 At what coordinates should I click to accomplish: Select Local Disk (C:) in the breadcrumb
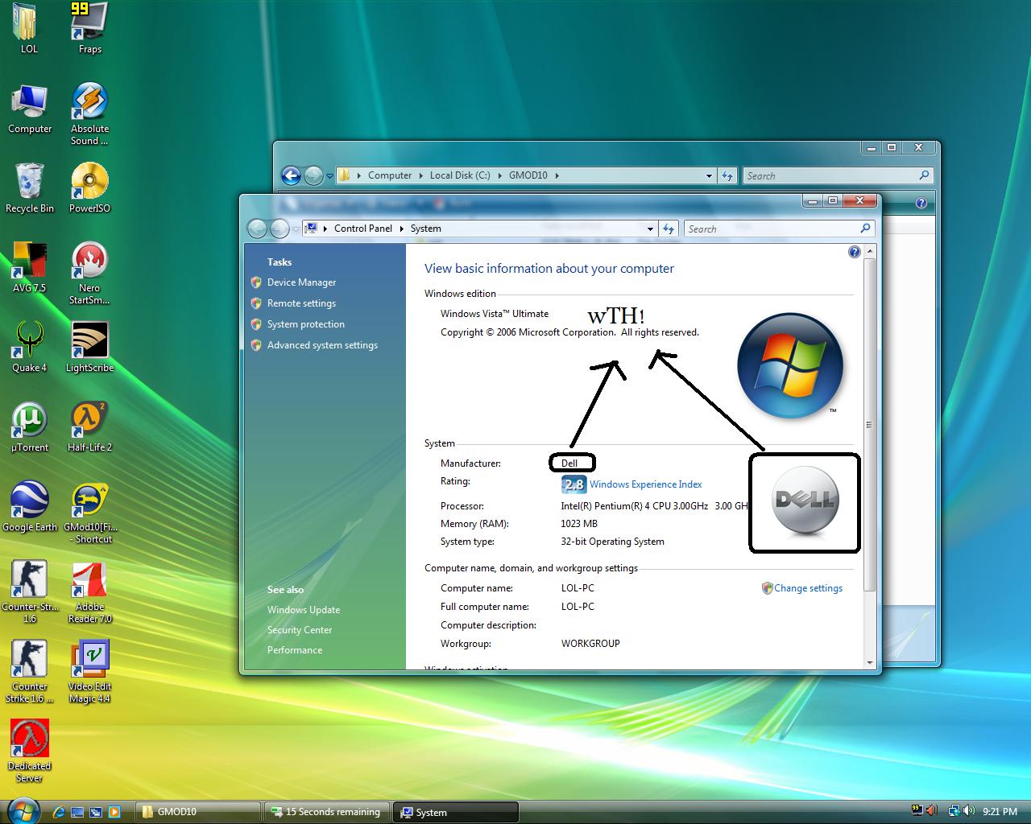460,175
